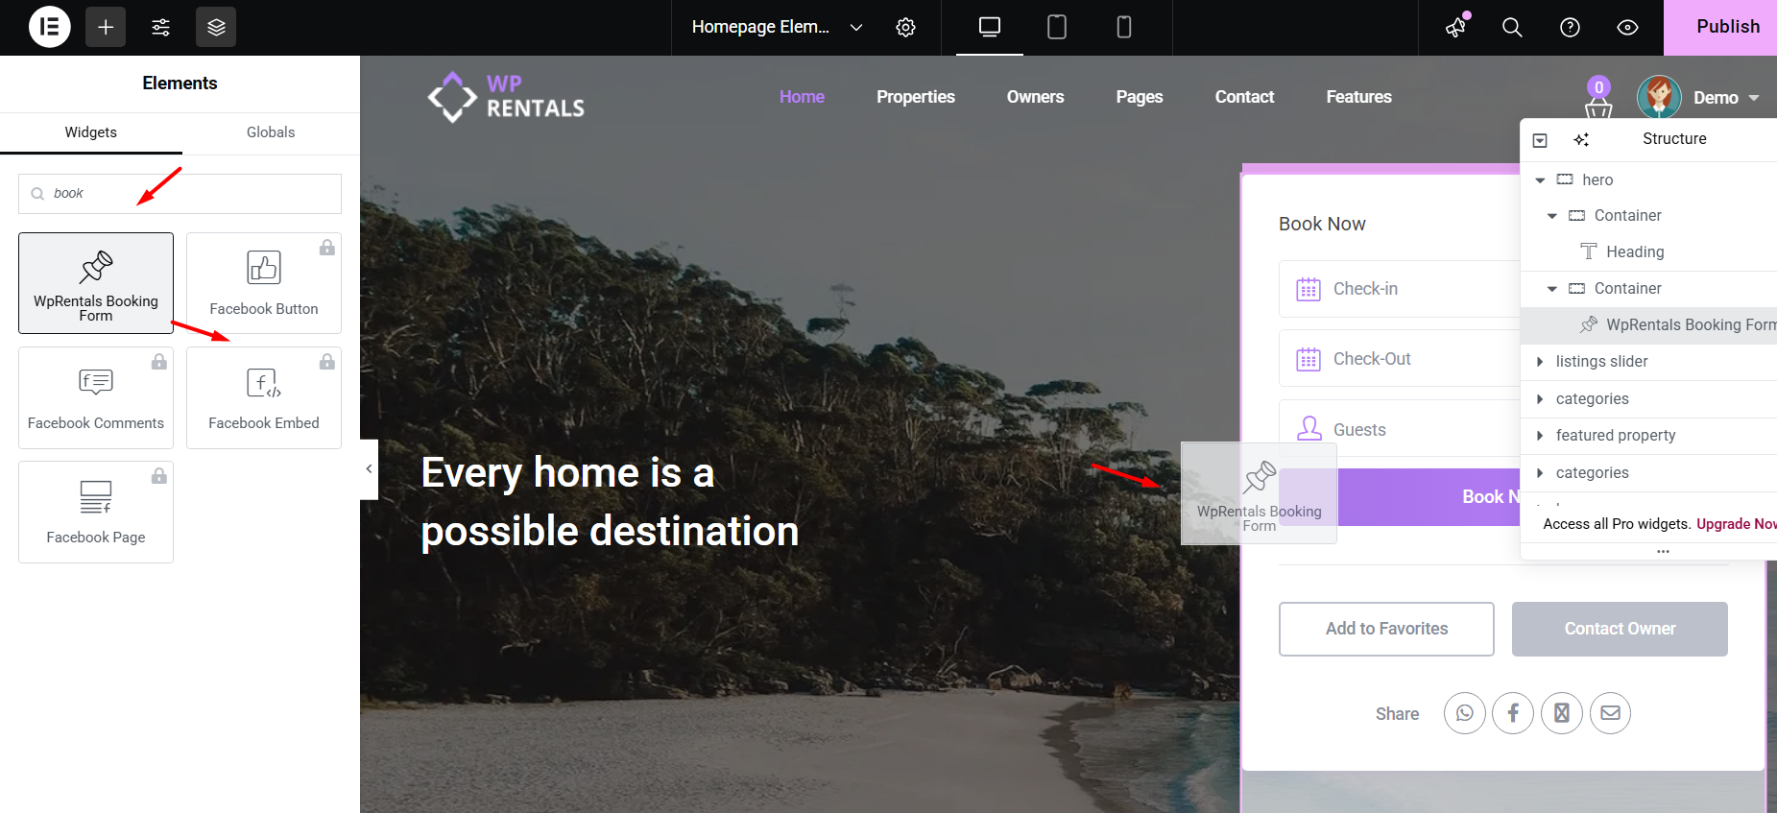Select the Widgets tab
Screen dimensions: 1777x813
point(91,132)
